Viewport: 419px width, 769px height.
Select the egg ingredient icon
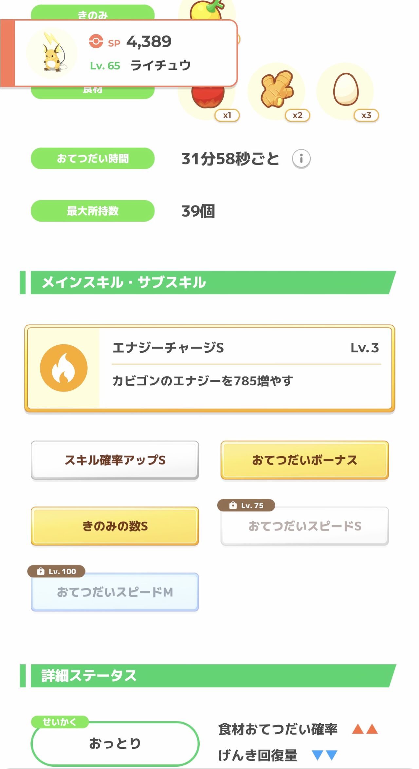point(346,89)
